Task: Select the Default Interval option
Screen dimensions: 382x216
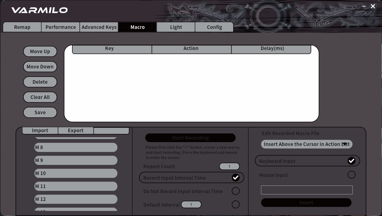Action: tap(236, 205)
